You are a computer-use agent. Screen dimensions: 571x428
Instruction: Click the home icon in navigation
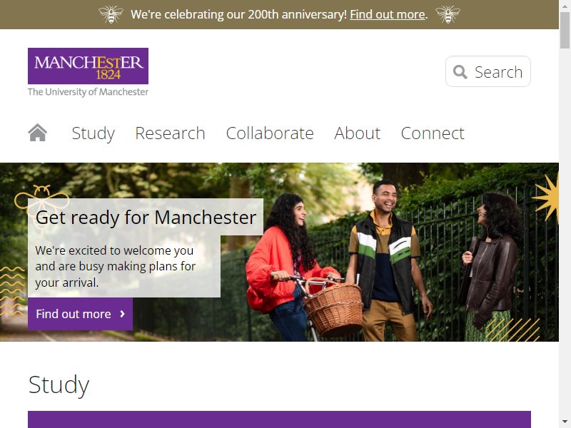point(38,133)
